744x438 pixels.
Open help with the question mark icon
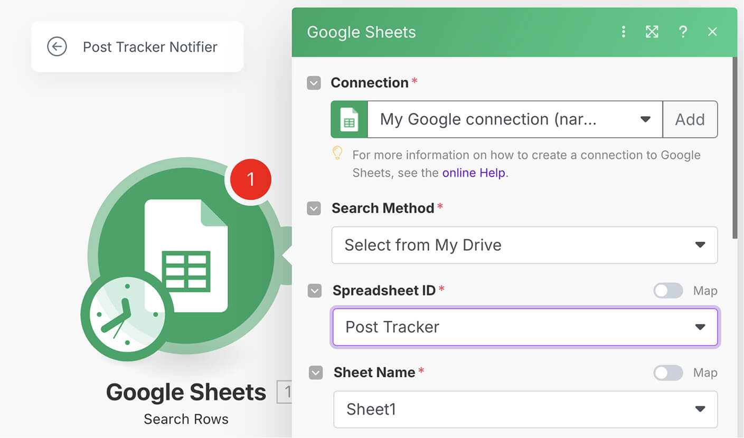coord(683,32)
